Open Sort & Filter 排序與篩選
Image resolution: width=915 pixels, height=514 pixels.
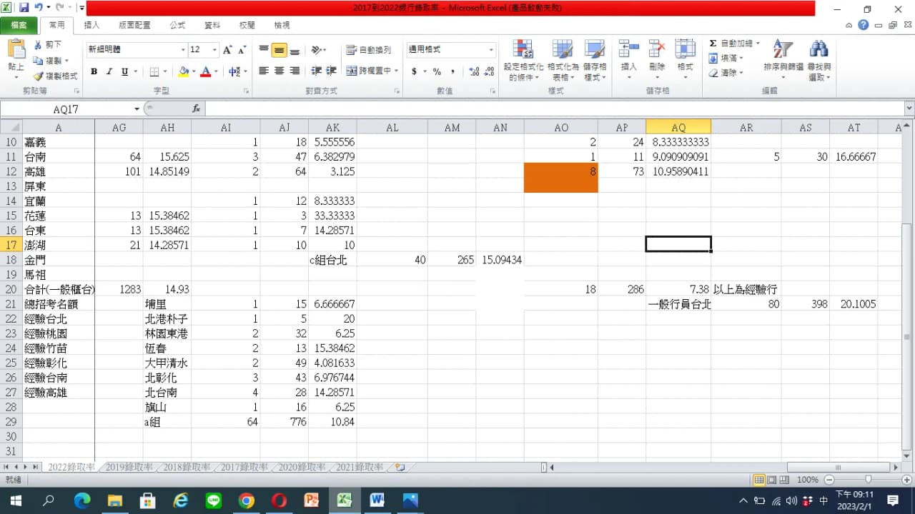click(x=783, y=60)
